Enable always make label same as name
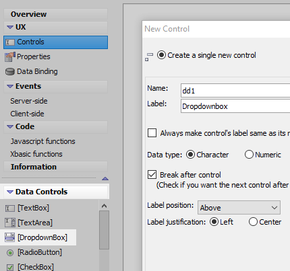The height and width of the screenshot is (271, 290). point(152,132)
